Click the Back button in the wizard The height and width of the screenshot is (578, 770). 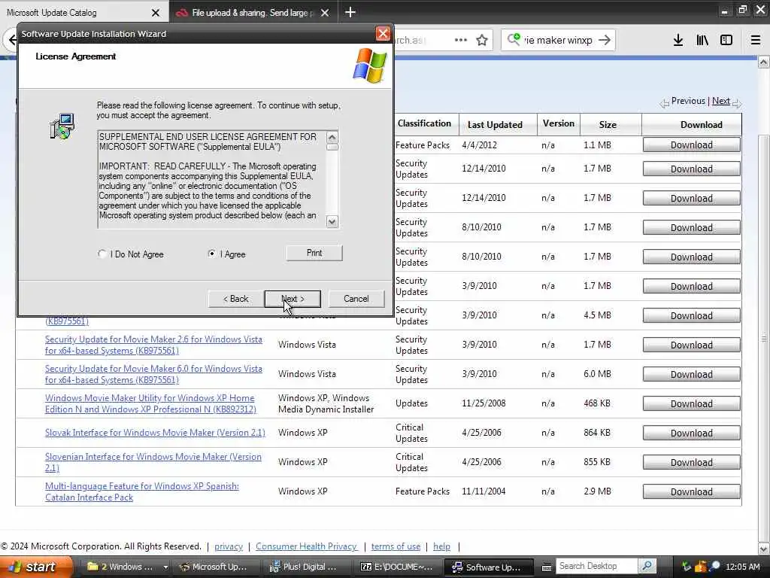[x=235, y=299]
